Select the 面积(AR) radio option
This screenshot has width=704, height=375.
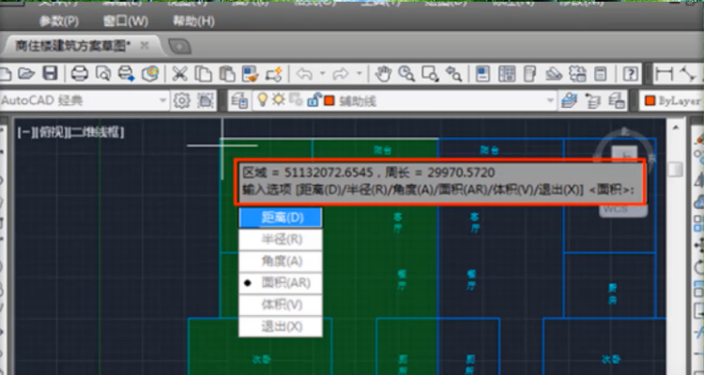[282, 282]
